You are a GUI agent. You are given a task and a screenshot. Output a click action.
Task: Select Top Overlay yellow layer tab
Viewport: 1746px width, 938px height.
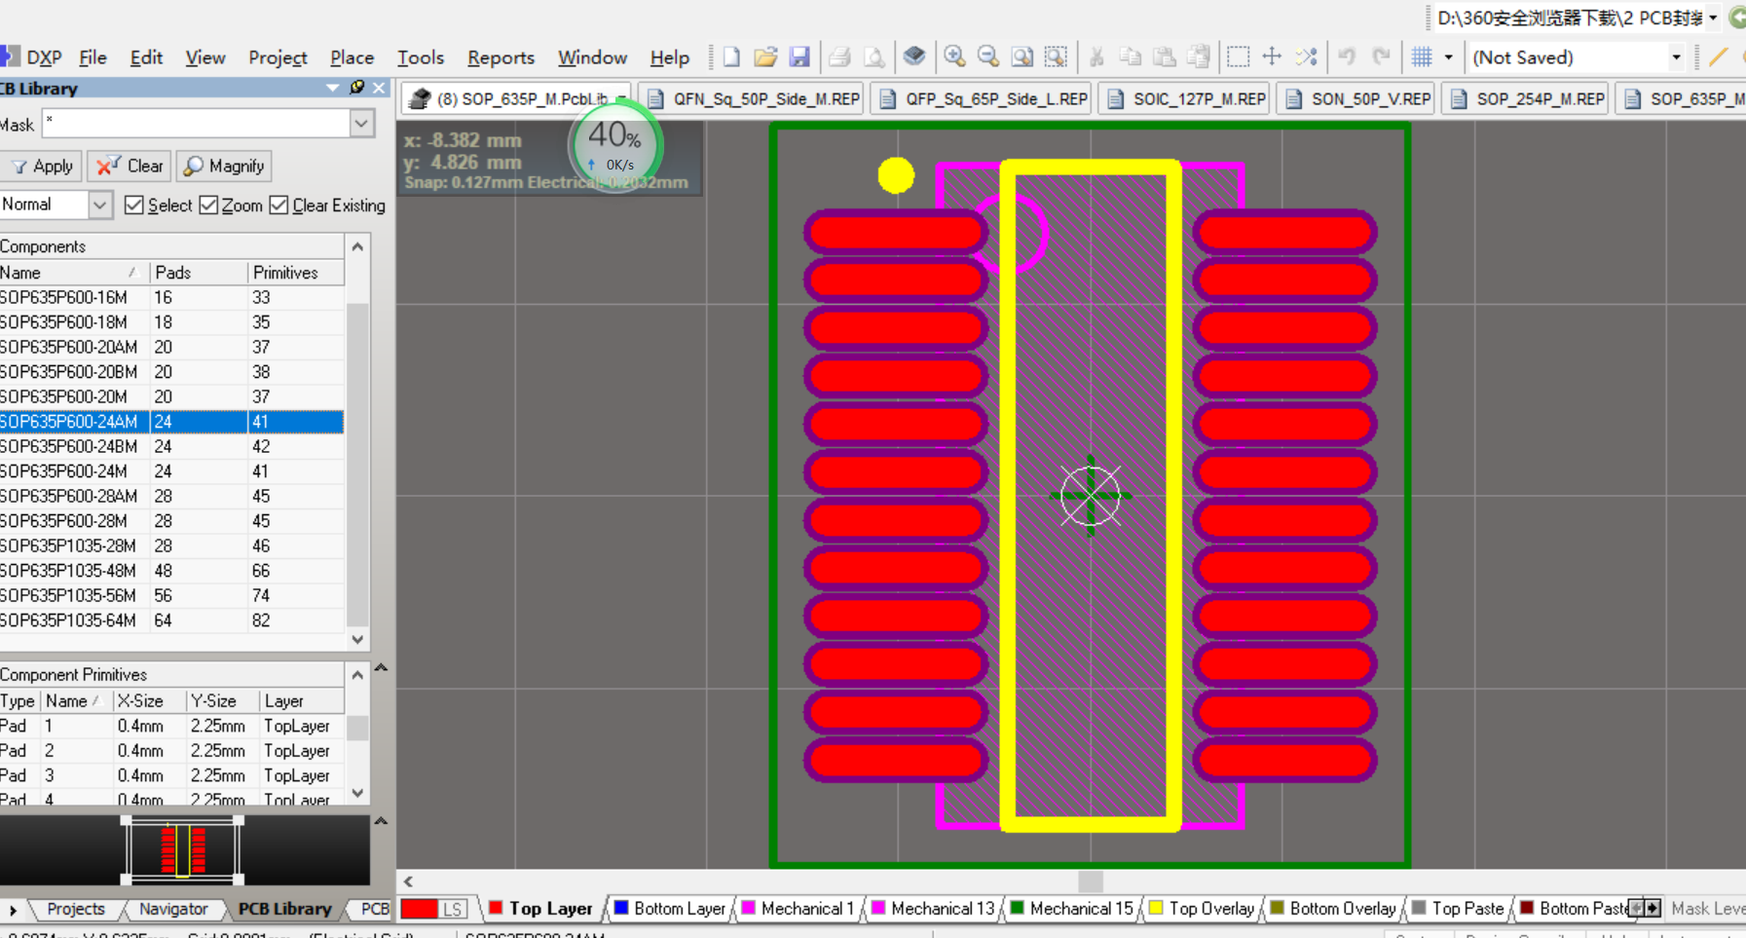[1202, 909]
